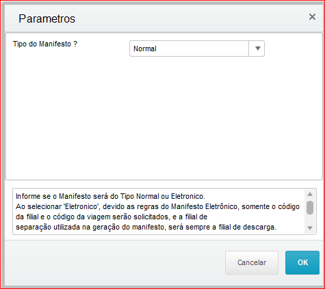Click the line starting 'Ao selecionar Eletronico'

tap(157, 206)
